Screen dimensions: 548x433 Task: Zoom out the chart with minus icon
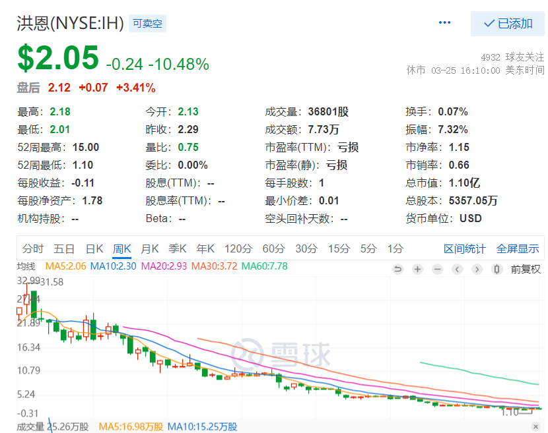(x=437, y=269)
